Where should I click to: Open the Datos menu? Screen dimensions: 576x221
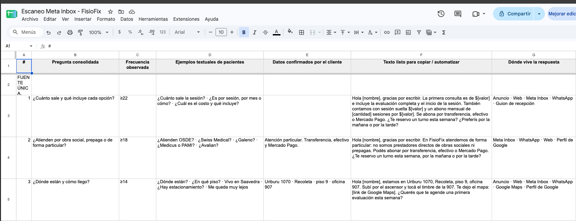(127, 19)
